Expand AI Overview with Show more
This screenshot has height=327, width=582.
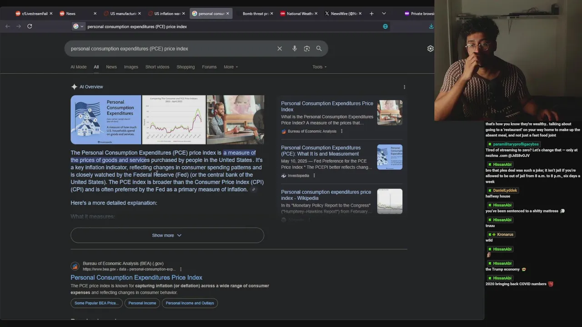pyautogui.click(x=167, y=235)
